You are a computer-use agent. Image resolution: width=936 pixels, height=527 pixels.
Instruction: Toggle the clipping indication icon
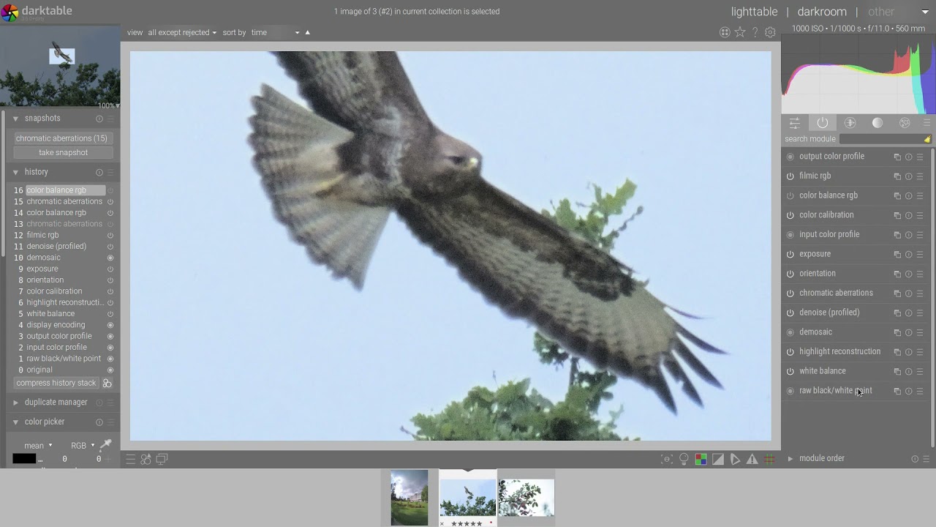[x=718, y=459]
